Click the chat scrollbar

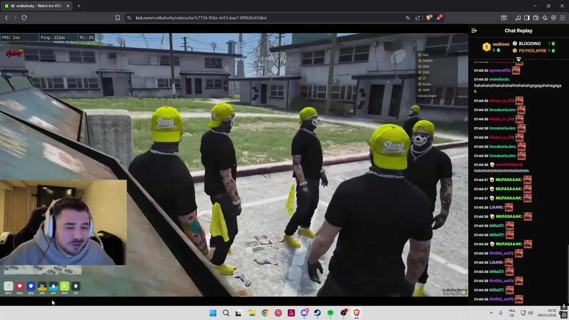tap(567, 273)
